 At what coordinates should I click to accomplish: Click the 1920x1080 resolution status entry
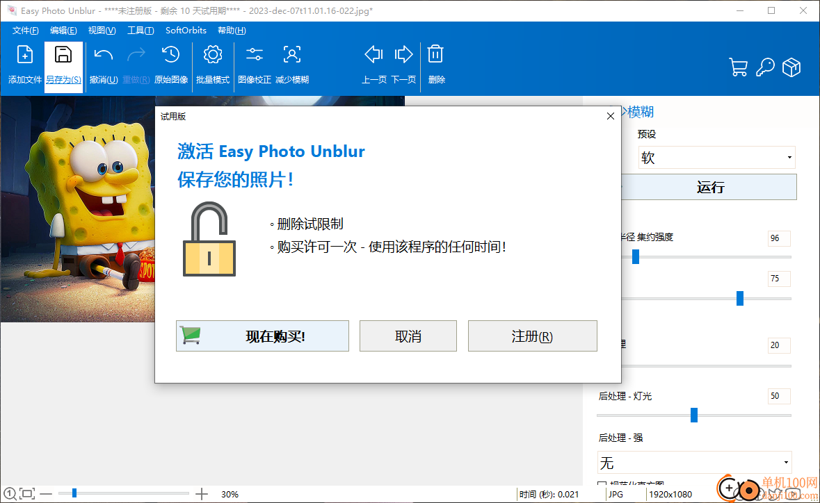(670, 494)
